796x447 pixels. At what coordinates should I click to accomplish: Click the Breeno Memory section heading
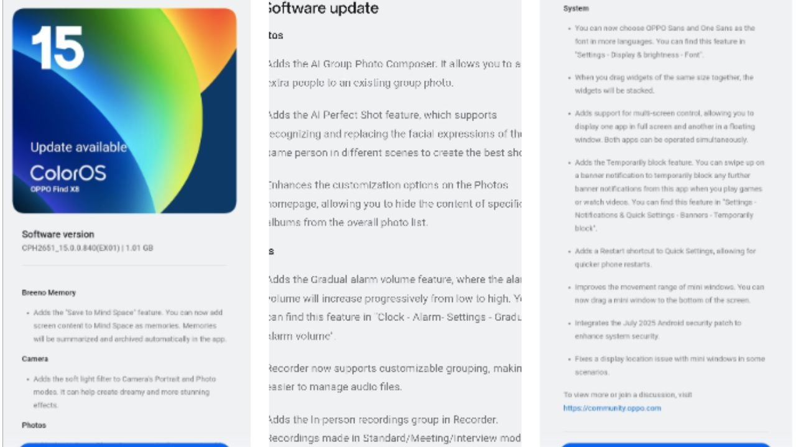pos(49,292)
